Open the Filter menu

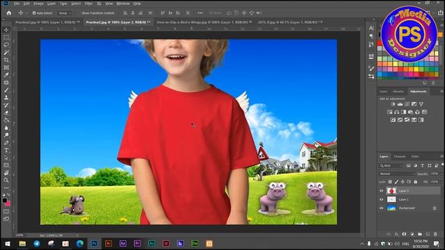[88, 3]
